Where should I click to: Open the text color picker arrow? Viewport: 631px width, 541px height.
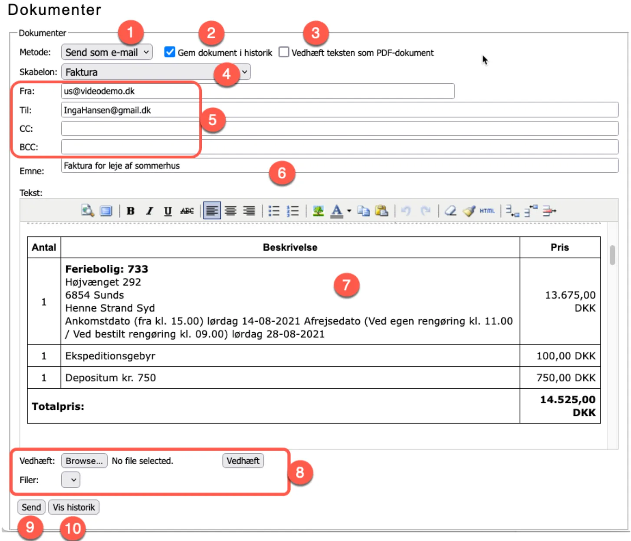(349, 211)
